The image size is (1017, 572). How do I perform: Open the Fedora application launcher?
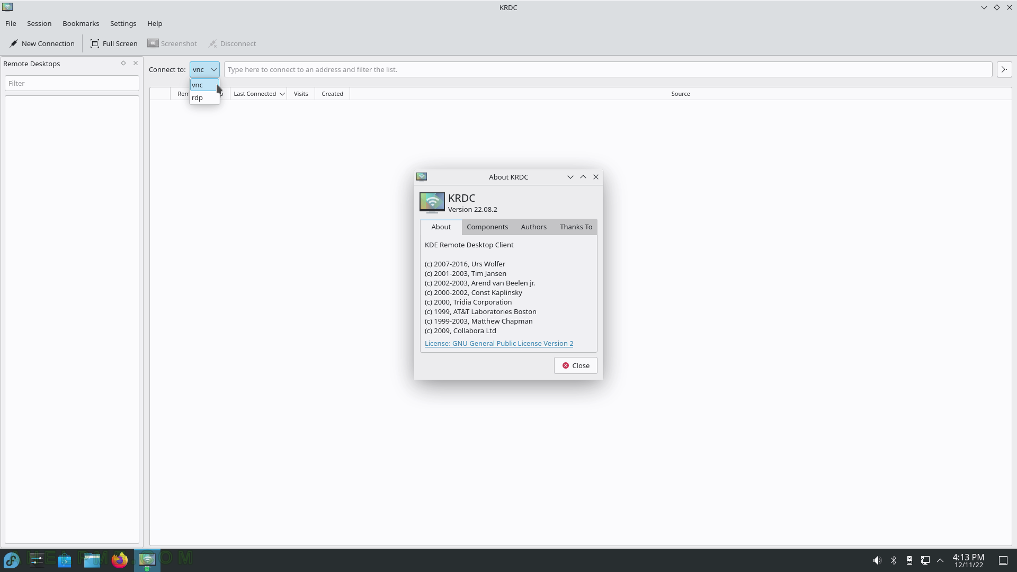coord(12,560)
